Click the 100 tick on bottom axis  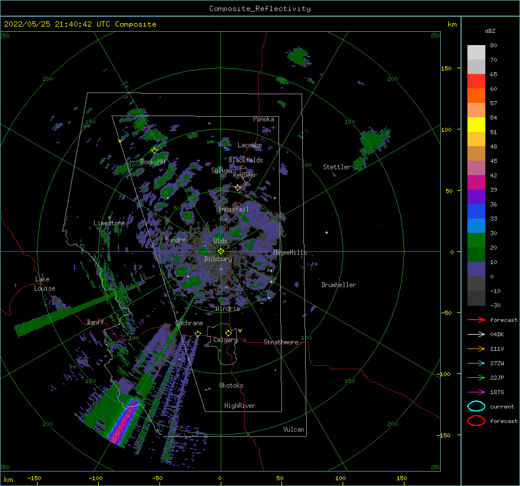[340, 478]
